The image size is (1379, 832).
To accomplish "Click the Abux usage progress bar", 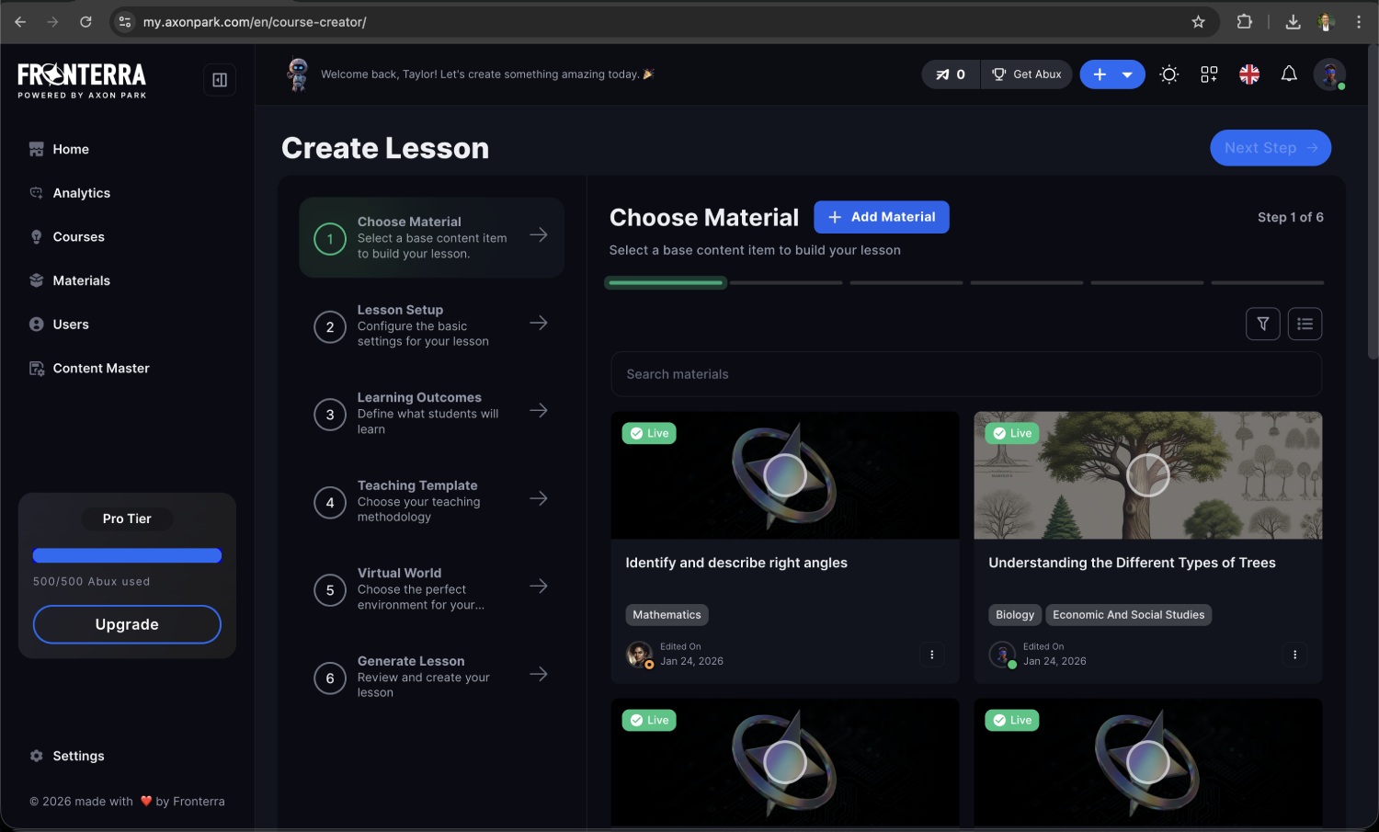I will (x=127, y=555).
